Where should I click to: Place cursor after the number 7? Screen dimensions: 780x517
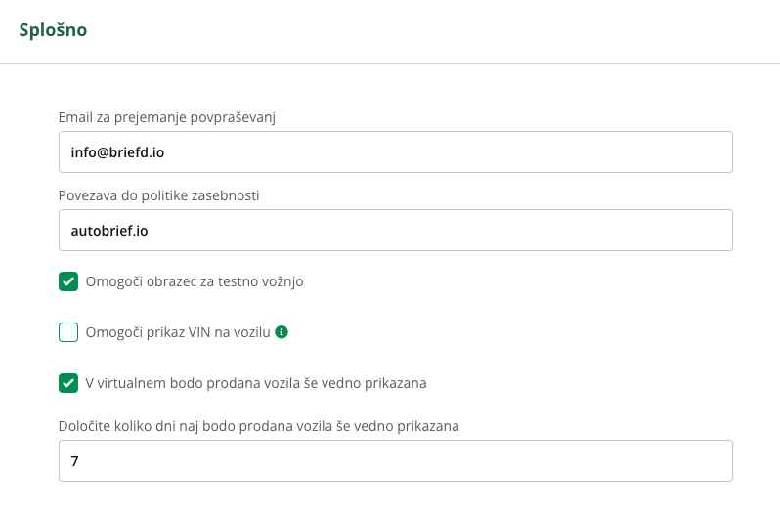78,461
